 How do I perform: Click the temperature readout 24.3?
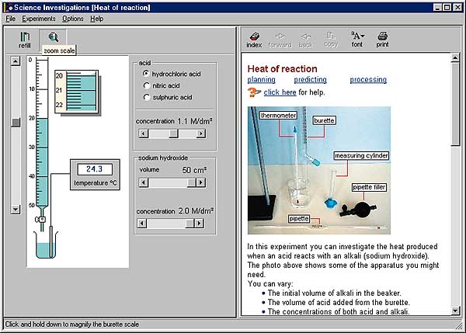click(x=95, y=169)
